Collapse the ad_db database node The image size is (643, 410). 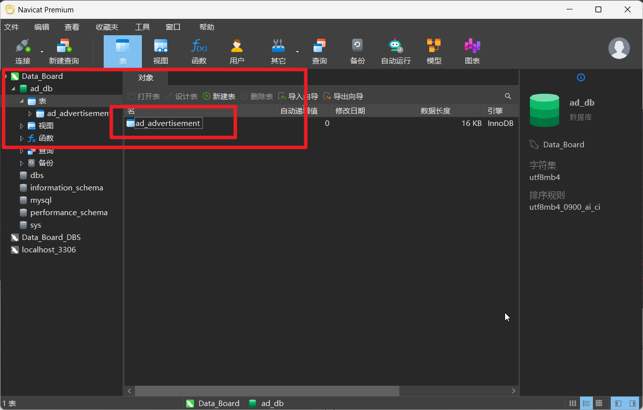(x=13, y=89)
